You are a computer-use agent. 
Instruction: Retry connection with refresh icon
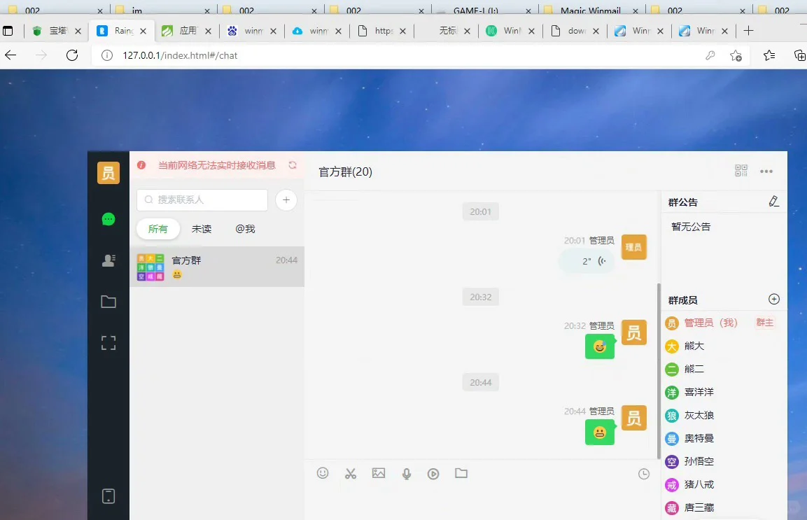pos(293,165)
